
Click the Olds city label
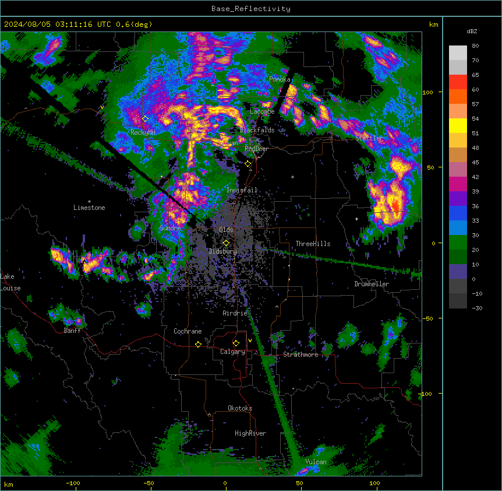click(226, 230)
